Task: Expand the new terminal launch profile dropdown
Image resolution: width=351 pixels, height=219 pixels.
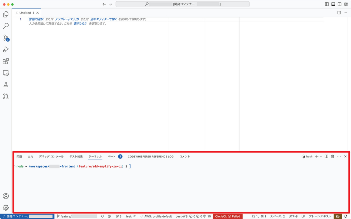Action: (321, 156)
